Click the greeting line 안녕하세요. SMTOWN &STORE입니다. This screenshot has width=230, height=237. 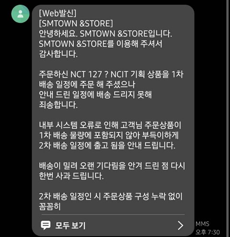pos(105,33)
